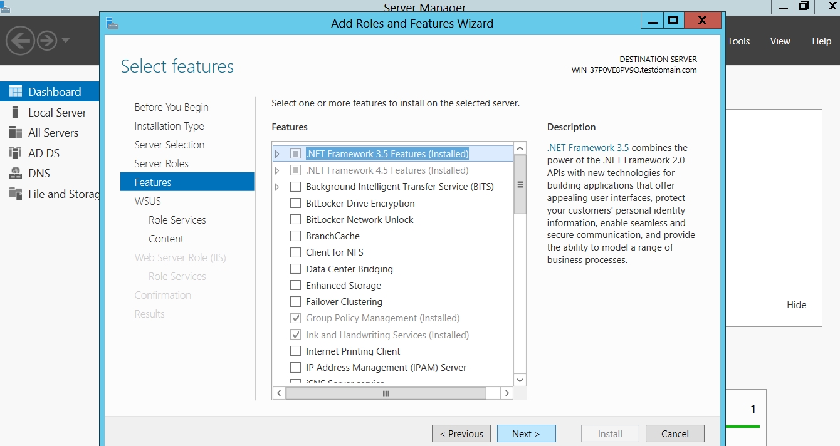Go to Before You Begin step

(x=171, y=107)
